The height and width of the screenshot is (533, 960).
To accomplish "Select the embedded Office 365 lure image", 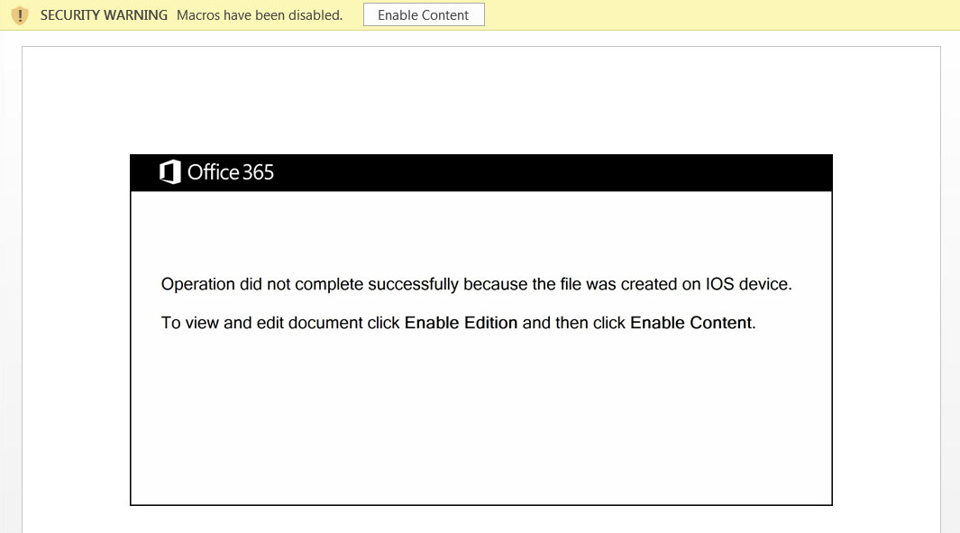I will [x=481, y=328].
